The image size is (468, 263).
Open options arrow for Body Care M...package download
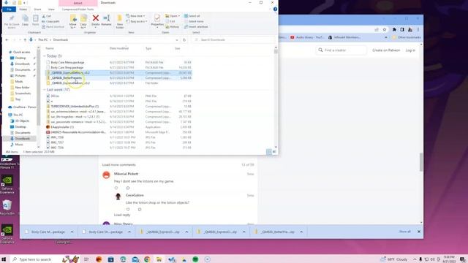click(x=72, y=232)
